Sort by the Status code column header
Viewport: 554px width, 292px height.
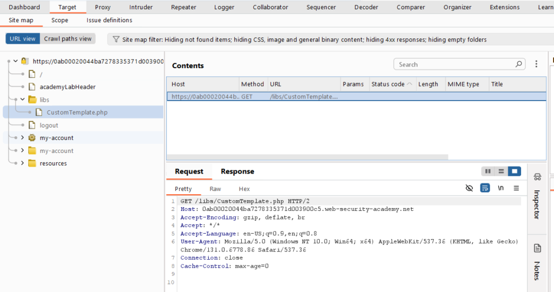click(x=388, y=84)
